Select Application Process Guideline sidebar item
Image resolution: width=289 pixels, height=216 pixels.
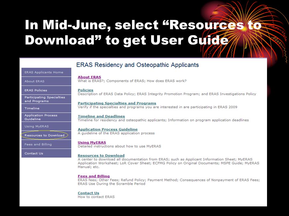[46, 117]
